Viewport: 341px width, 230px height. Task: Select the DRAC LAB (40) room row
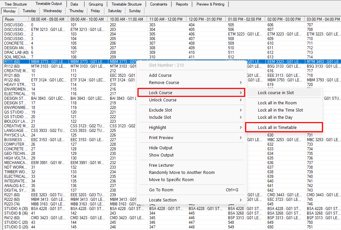click(x=16, y=52)
